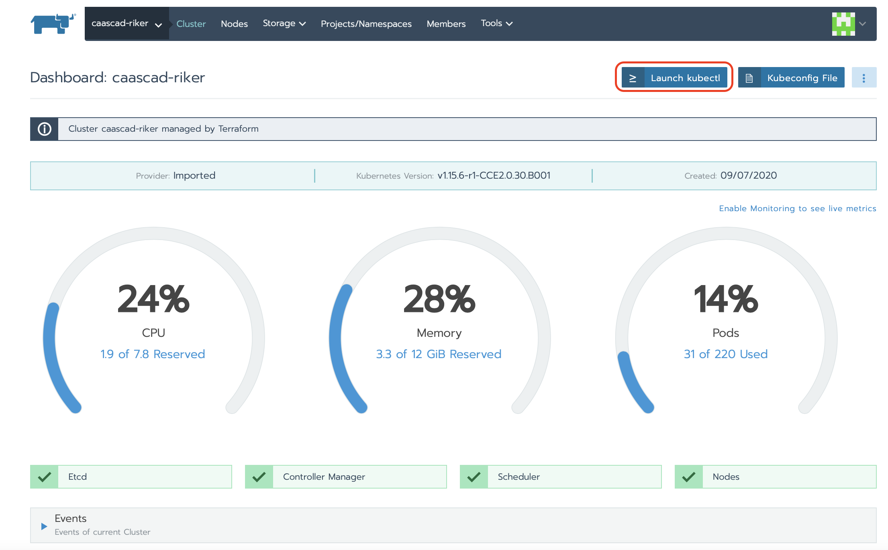Open the vertical three-dot actions menu
Viewport: 888px width, 550px height.
864,78
